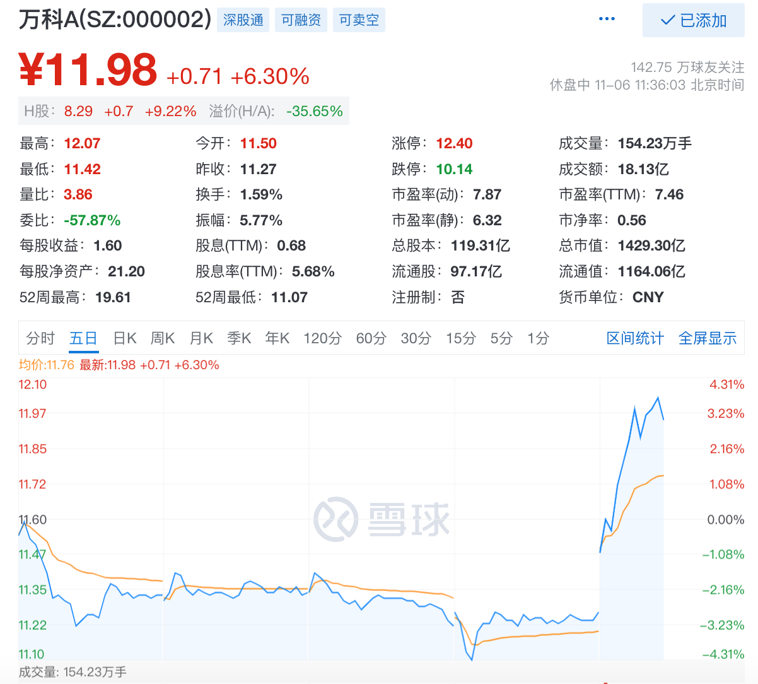Click the stock title 万科A(SZ:000002)
Viewport: 758px width, 684px height.
115,20
